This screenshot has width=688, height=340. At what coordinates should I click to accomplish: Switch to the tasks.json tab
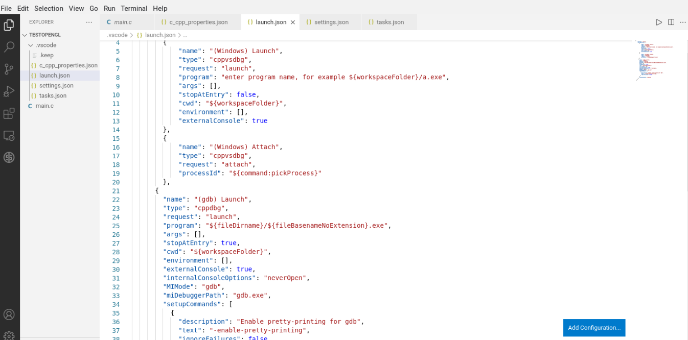tap(389, 22)
